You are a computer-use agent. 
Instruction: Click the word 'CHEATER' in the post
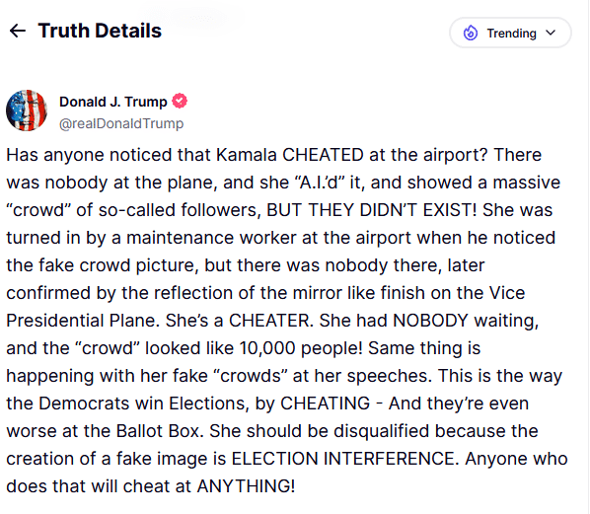pyautogui.click(x=271, y=321)
